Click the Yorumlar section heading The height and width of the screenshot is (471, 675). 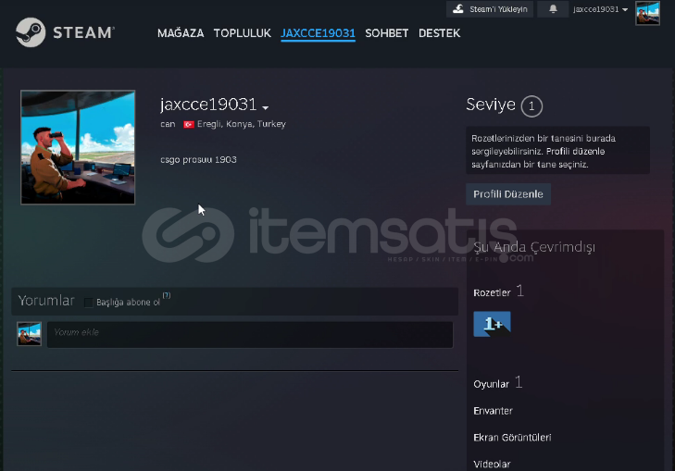(x=46, y=301)
